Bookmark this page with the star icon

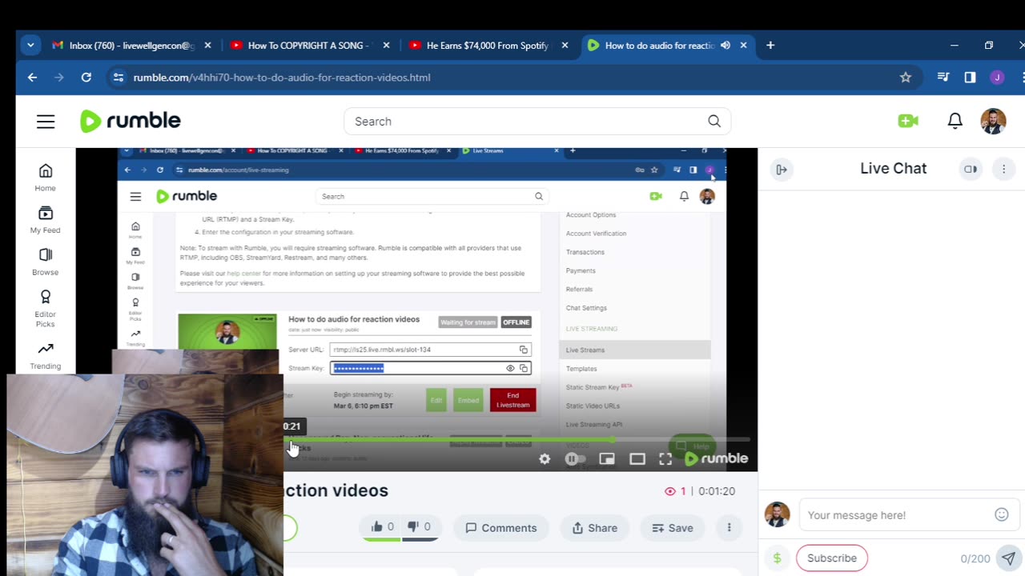pyautogui.click(x=906, y=78)
